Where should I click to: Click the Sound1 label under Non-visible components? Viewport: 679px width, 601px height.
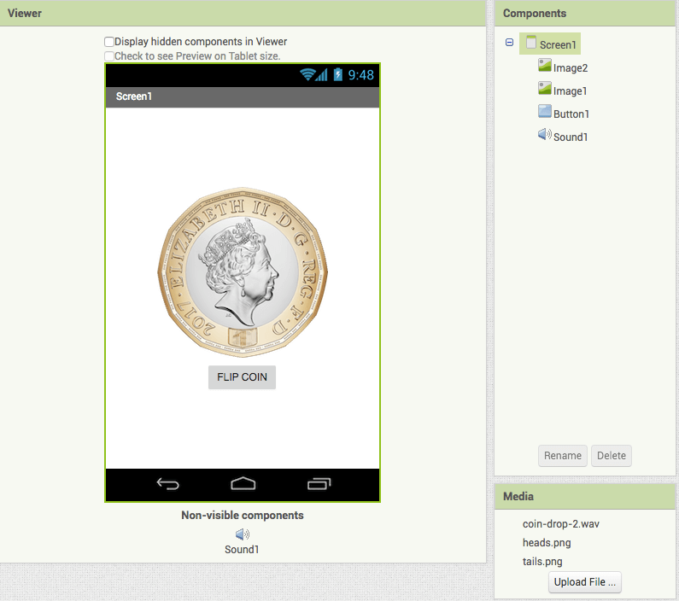(242, 550)
